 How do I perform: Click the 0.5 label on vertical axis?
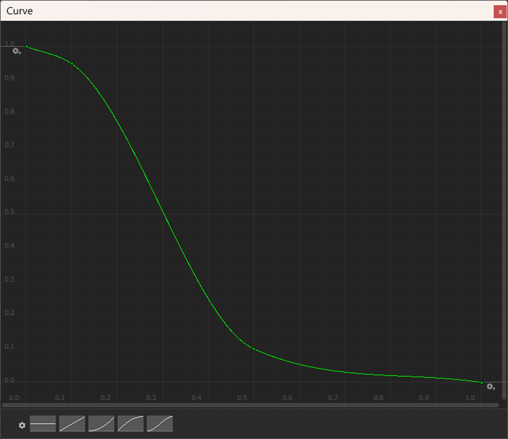pyautogui.click(x=9, y=213)
